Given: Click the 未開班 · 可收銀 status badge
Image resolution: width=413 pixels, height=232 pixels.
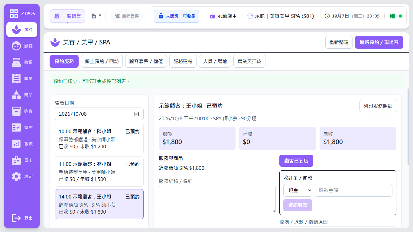Looking at the screenshot, I should click(x=177, y=16).
